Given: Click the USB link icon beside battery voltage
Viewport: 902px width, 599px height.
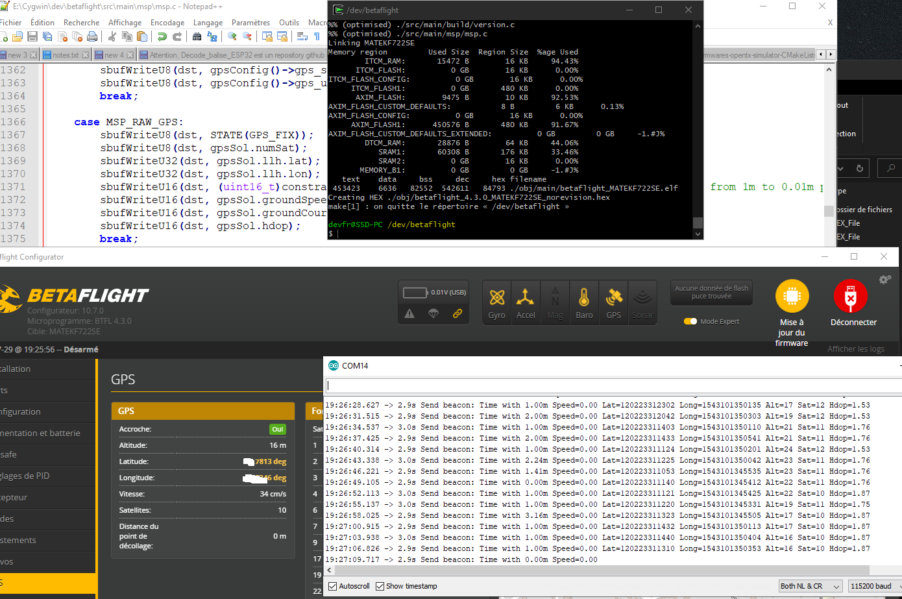Looking at the screenshot, I should (x=458, y=313).
